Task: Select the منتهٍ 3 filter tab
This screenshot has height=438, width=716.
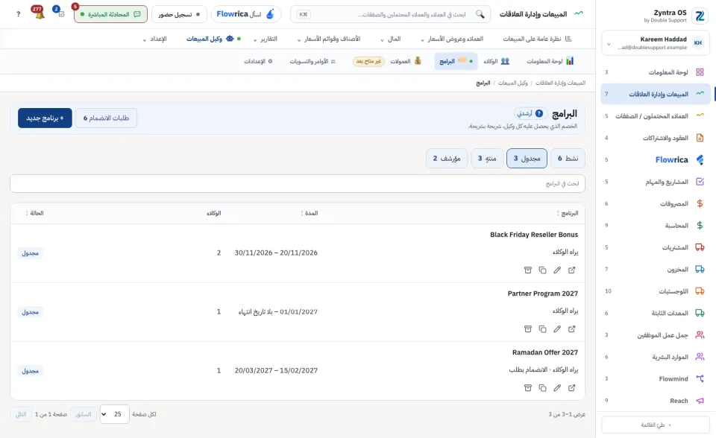Action: [487, 159]
